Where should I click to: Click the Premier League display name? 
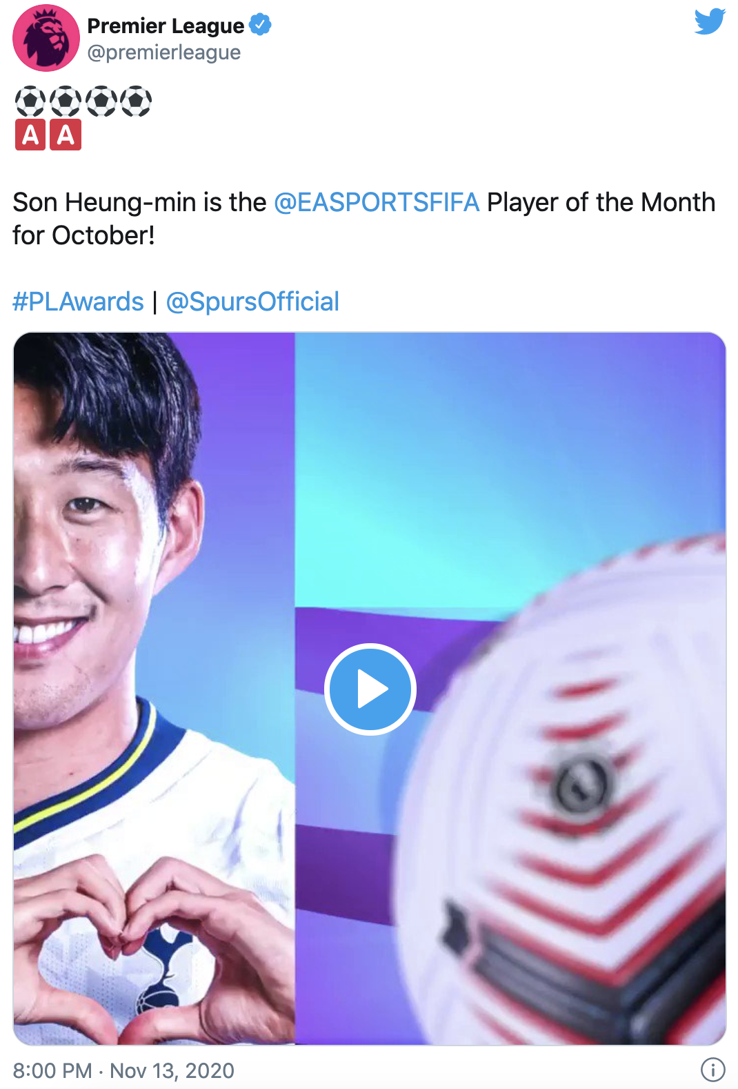tap(166, 26)
